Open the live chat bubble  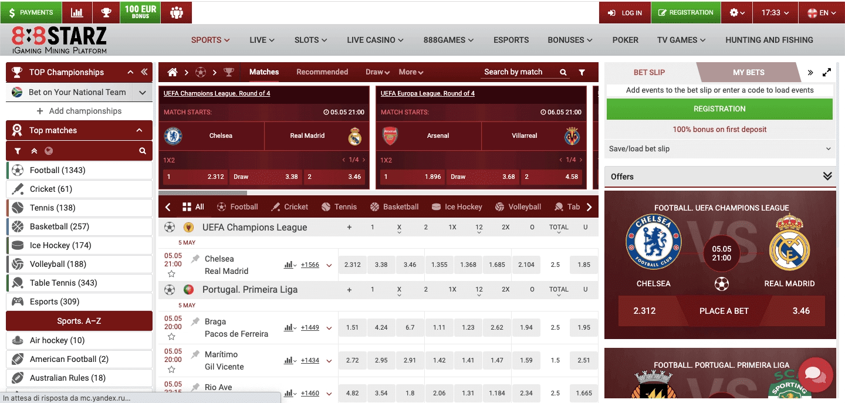(816, 375)
